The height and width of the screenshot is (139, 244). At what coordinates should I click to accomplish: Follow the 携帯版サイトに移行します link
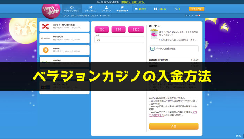tap(133, 2)
